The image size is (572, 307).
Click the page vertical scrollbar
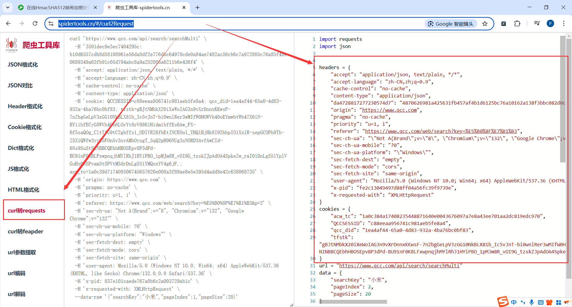[569, 158]
